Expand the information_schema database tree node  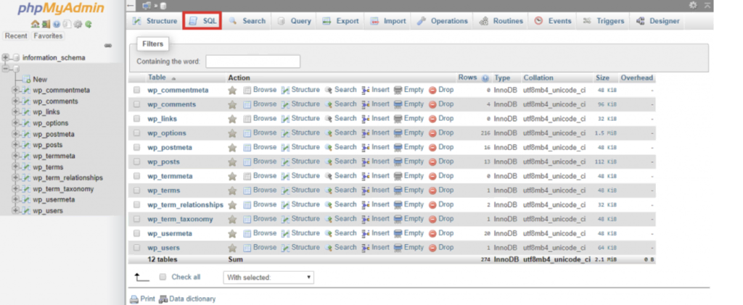[x=6, y=57]
